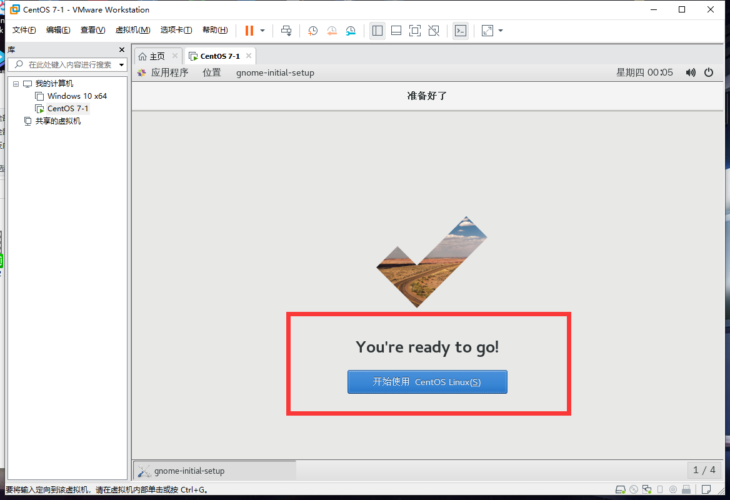Close the library panel
Screen dimensions: 730x500
click(122, 50)
